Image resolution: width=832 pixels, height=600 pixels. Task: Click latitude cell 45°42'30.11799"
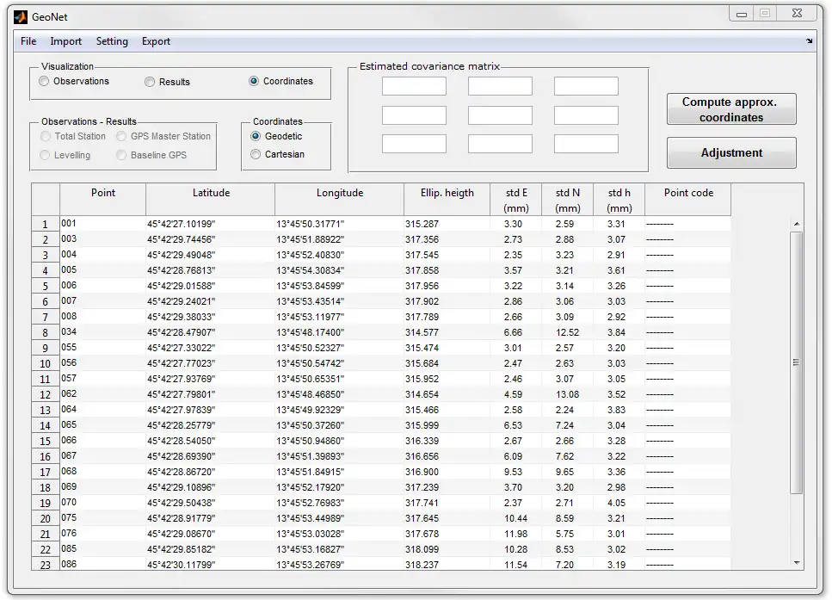(211, 565)
